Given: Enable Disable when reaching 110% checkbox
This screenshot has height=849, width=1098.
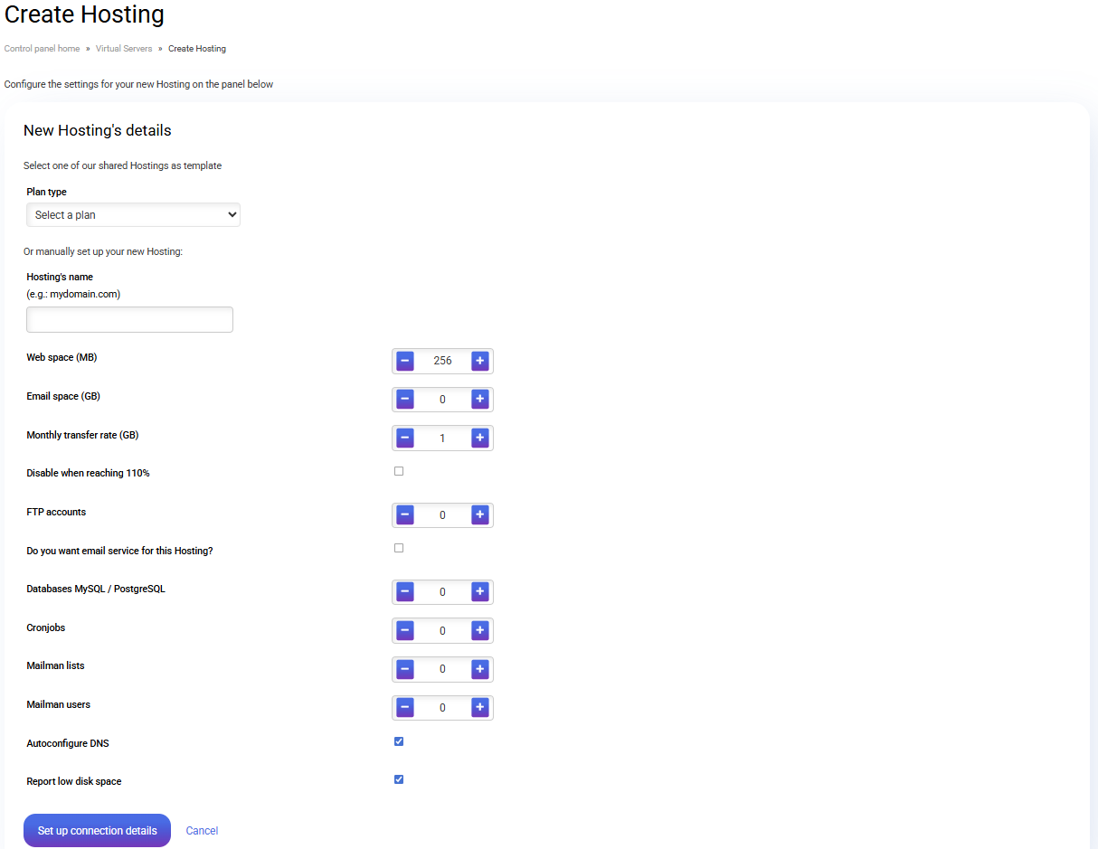Looking at the screenshot, I should [399, 471].
